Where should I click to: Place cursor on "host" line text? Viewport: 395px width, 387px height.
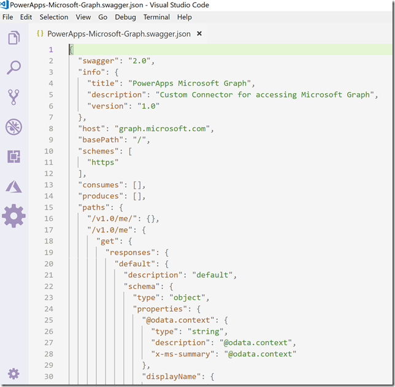[x=146, y=129]
